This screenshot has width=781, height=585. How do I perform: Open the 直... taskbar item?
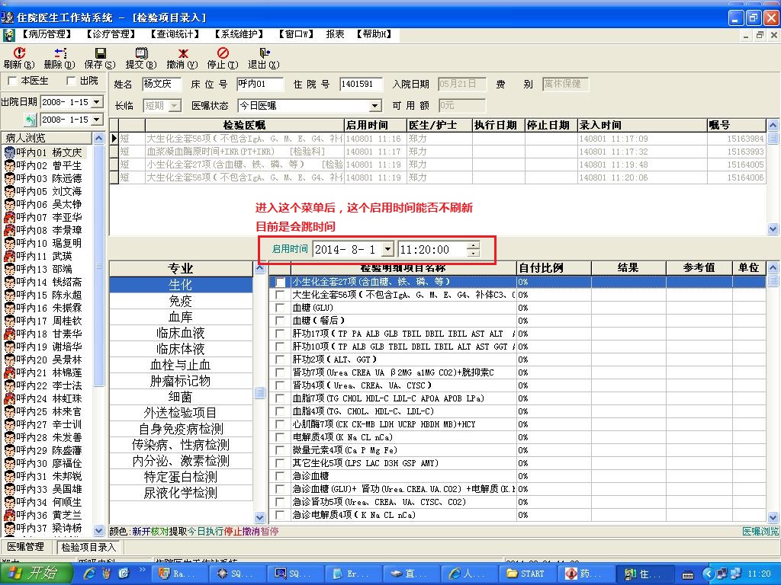click(x=411, y=574)
